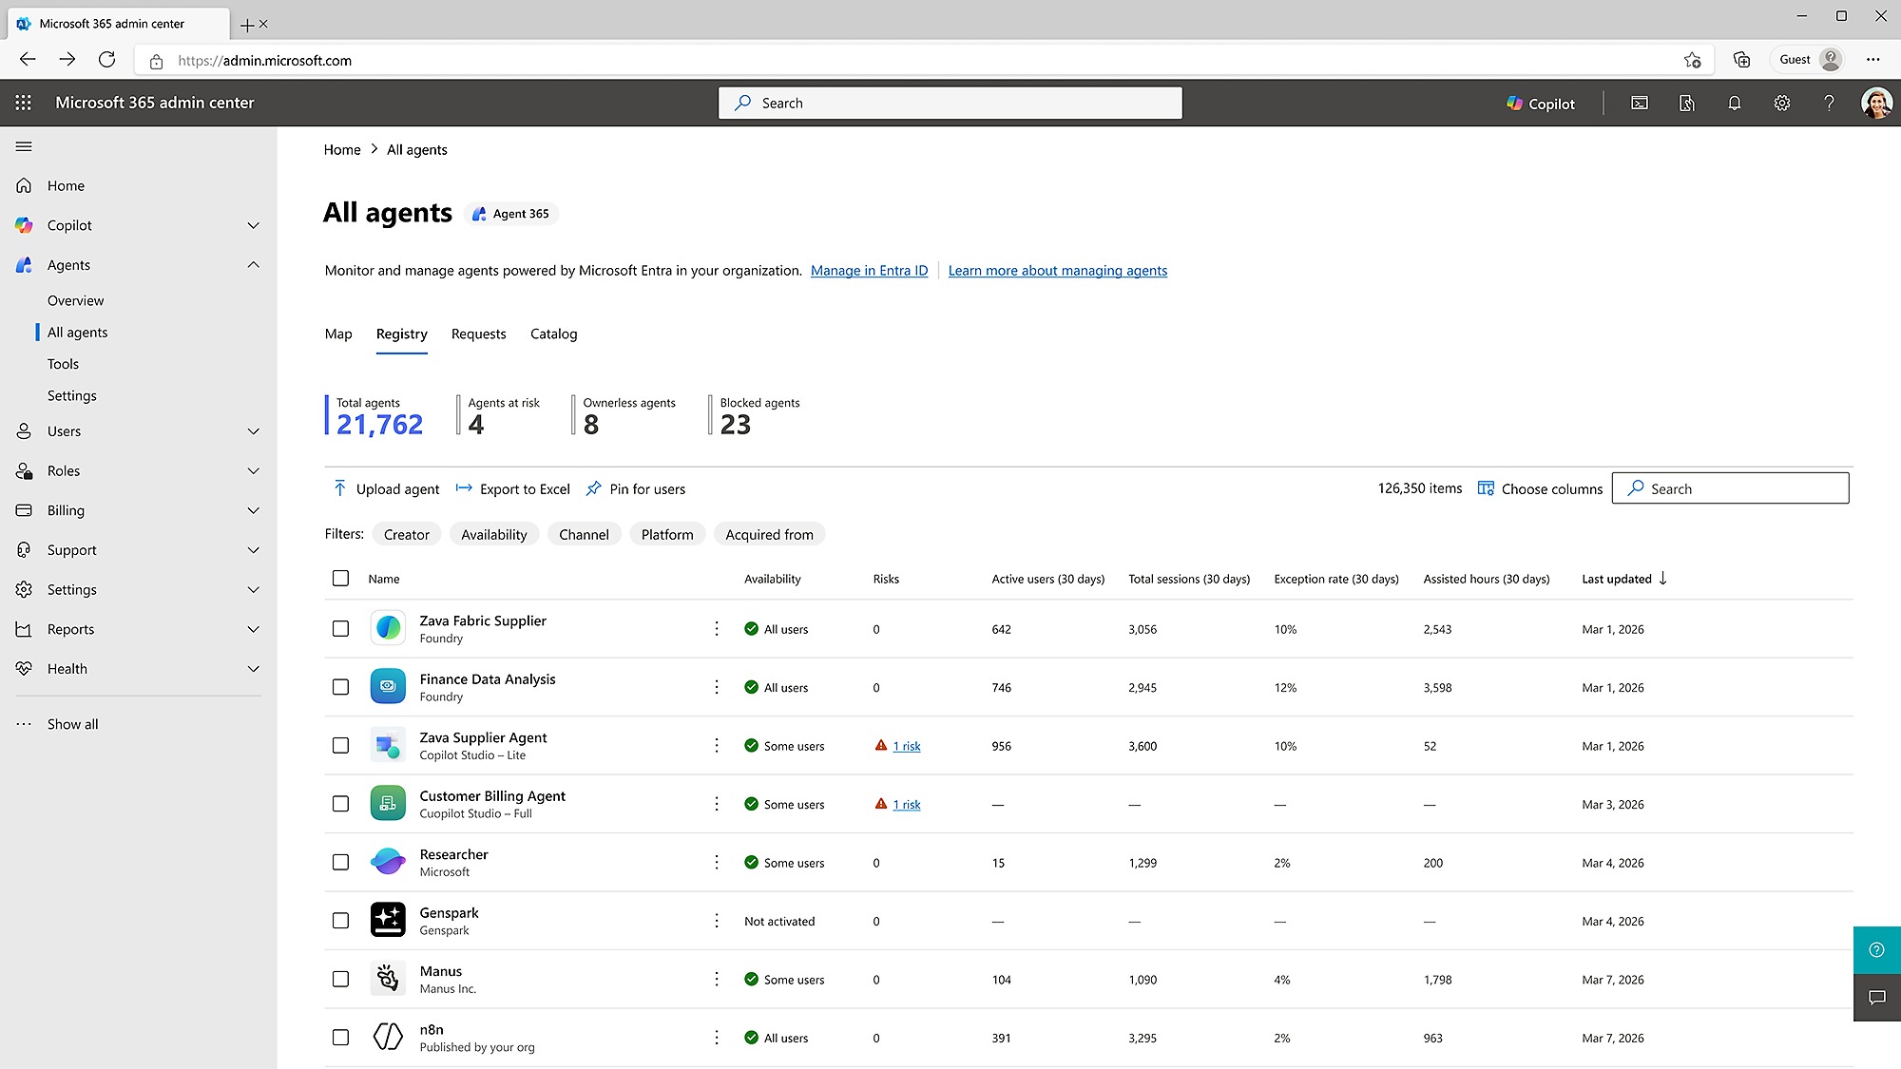This screenshot has width=1901, height=1069.
Task: Click the Manage in Entra ID link
Action: point(869,271)
